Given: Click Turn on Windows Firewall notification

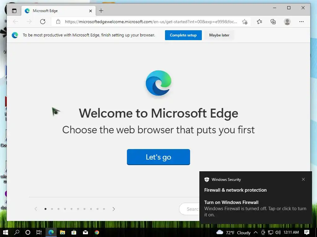Looking at the screenshot, I should point(255,208).
